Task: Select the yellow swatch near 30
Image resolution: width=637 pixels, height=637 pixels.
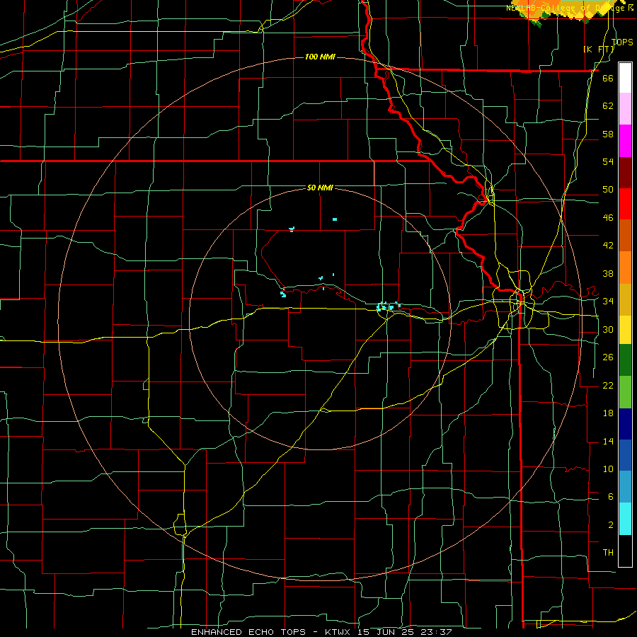Action: pyautogui.click(x=625, y=329)
